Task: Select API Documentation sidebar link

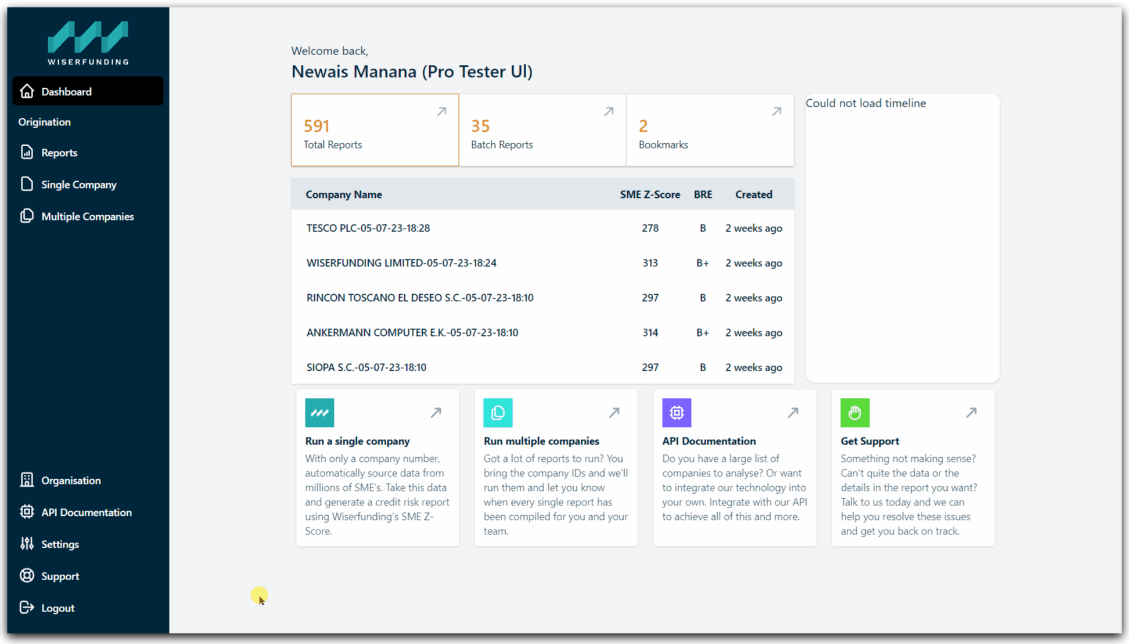Action: [88, 512]
